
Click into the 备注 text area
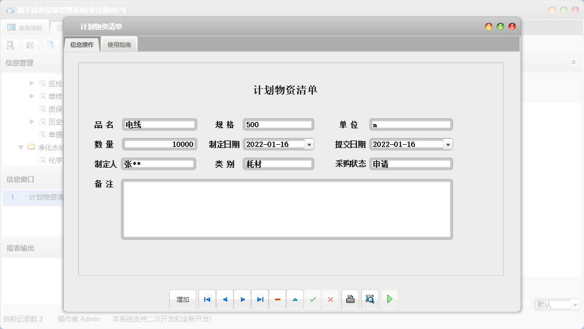(x=287, y=209)
